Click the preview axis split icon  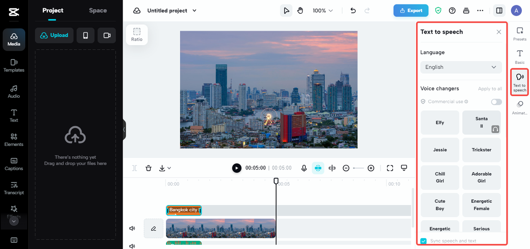(x=332, y=168)
